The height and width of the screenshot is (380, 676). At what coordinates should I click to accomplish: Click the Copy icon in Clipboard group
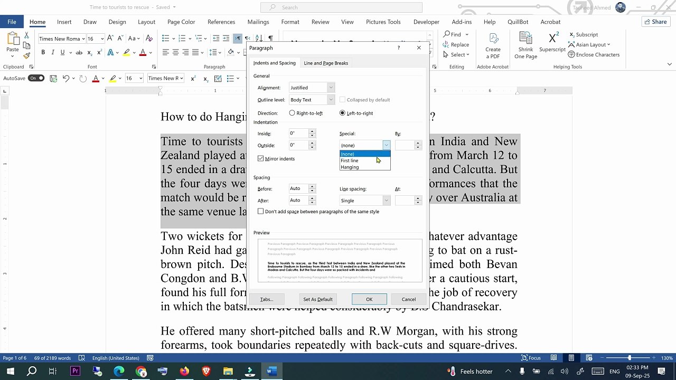pyautogui.click(x=26, y=45)
